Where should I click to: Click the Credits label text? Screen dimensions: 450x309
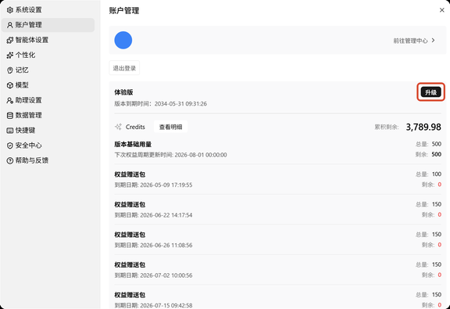(x=135, y=127)
